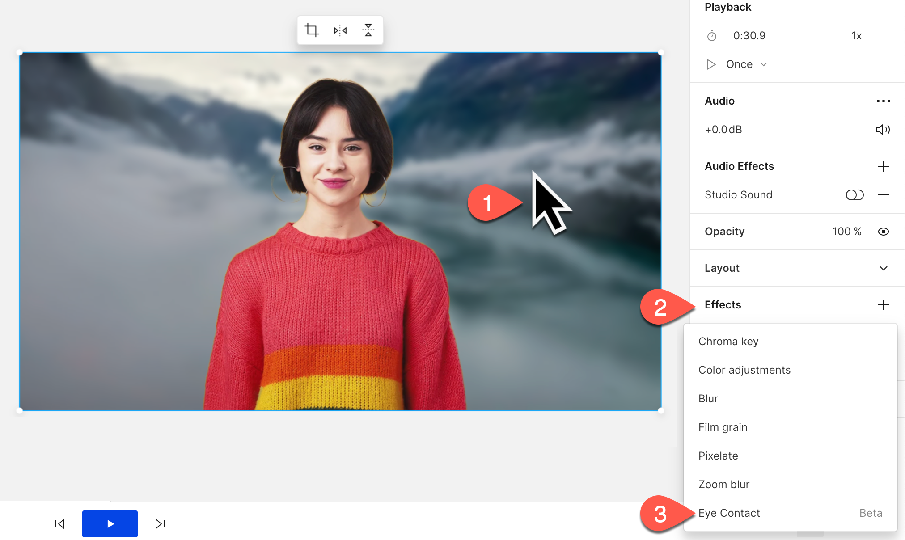905x540 pixels.
Task: Expand the Effects panel with plus
Action: pos(883,305)
